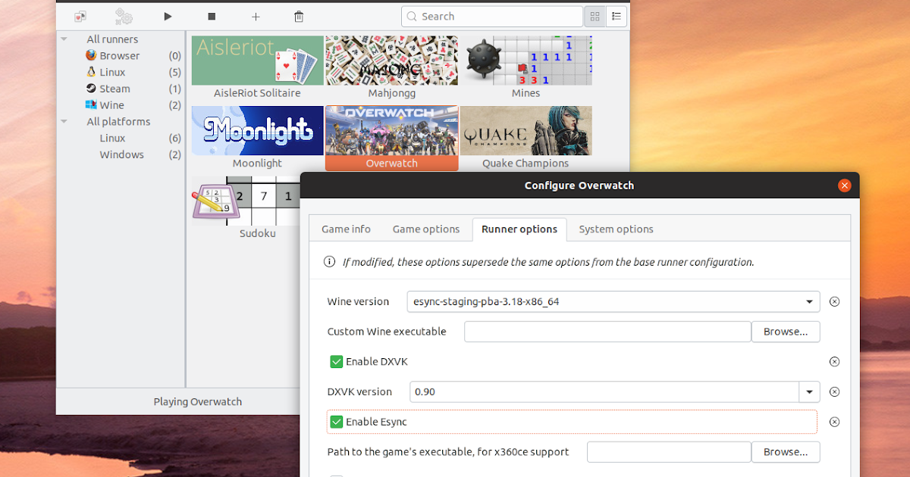Image resolution: width=910 pixels, height=477 pixels.
Task: Click the add game from library toolbar icon
Action: (x=80, y=16)
